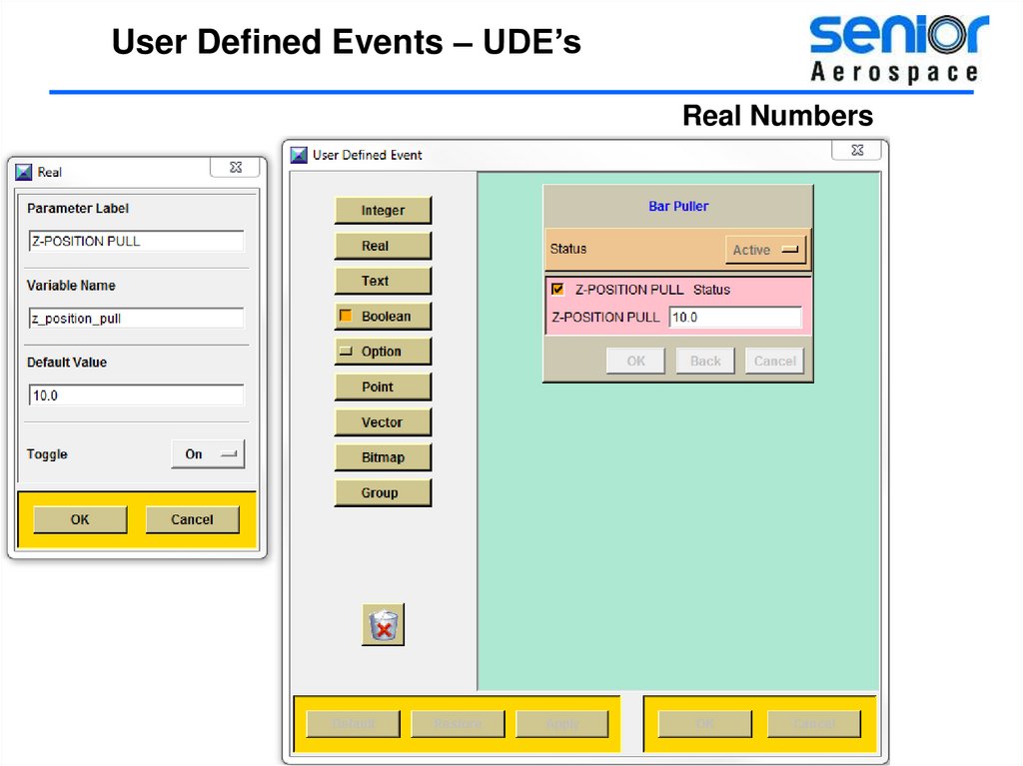Image resolution: width=1023 pixels, height=766 pixels.
Task: Close the Real dialog
Action: [x=236, y=167]
